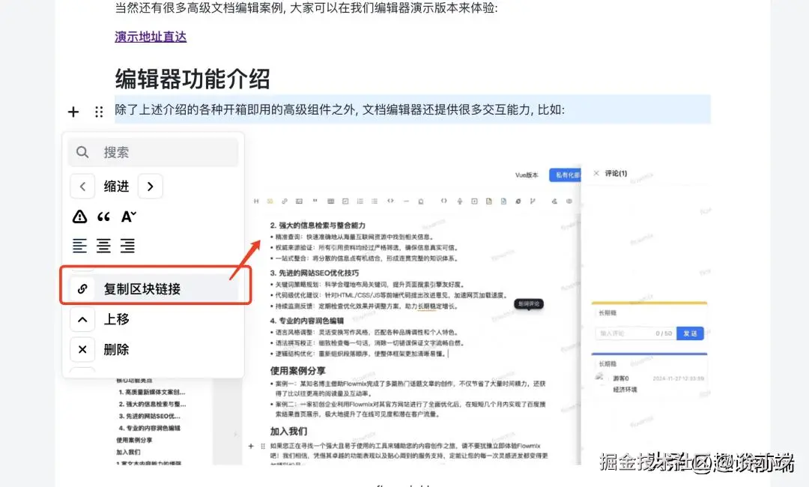
Task: Click the yellow document icon in the embedded toolbar
Action: (488, 202)
